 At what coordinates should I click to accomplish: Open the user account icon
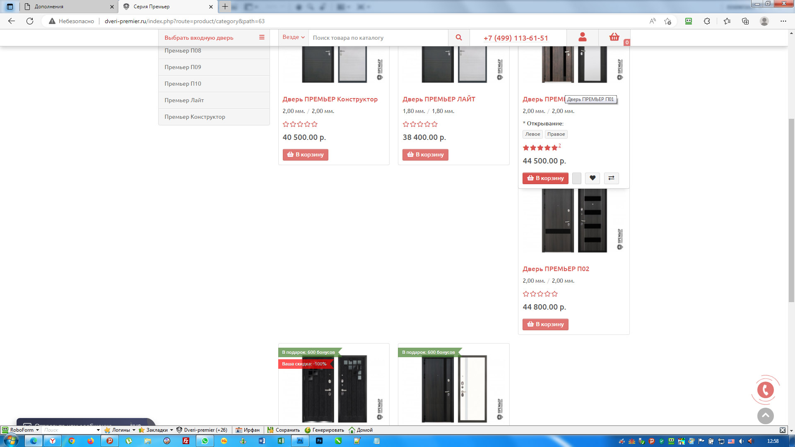coord(582,37)
